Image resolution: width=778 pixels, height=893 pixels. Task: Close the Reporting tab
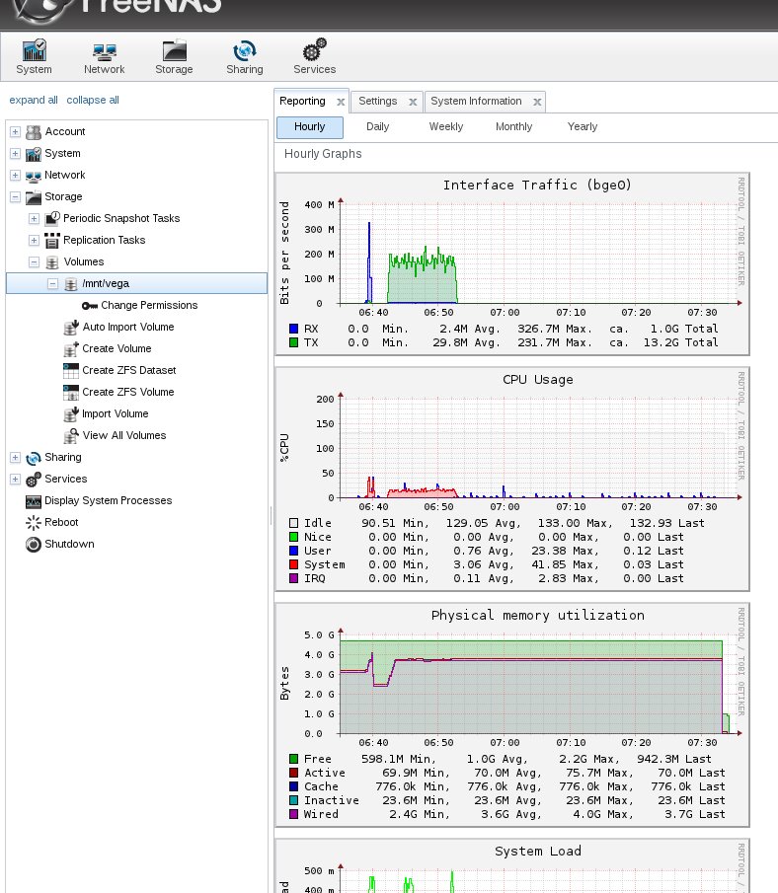(x=341, y=102)
